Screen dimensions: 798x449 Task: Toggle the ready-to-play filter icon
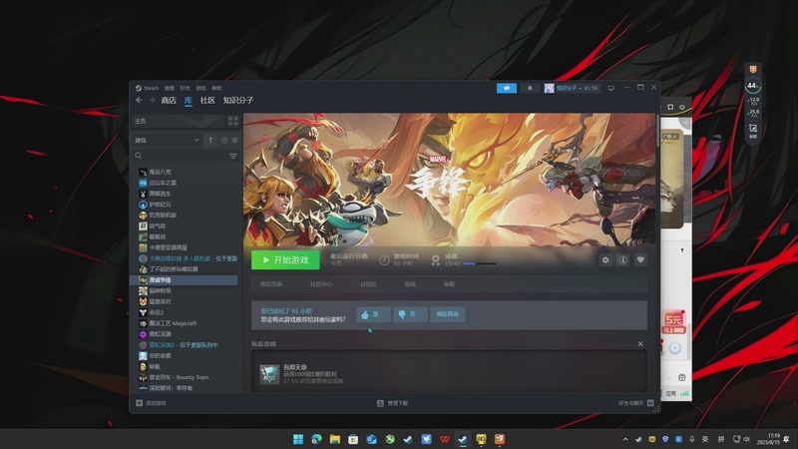[x=234, y=140]
